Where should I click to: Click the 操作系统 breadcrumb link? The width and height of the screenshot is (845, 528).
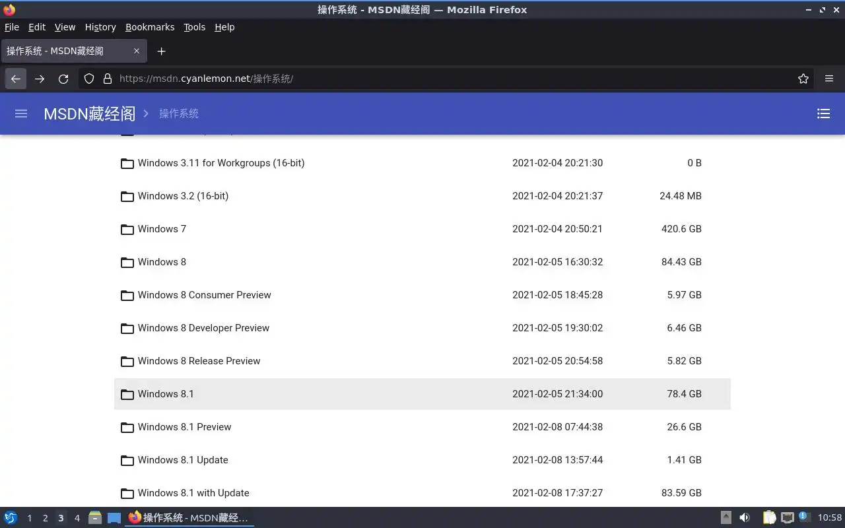(x=178, y=114)
